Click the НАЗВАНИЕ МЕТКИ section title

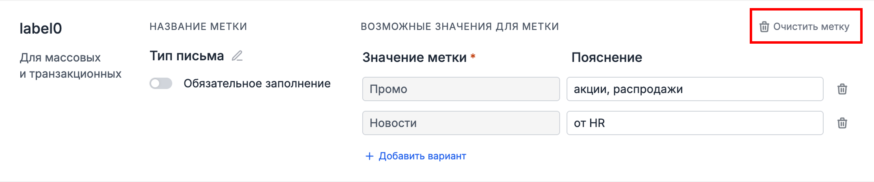coord(198,27)
